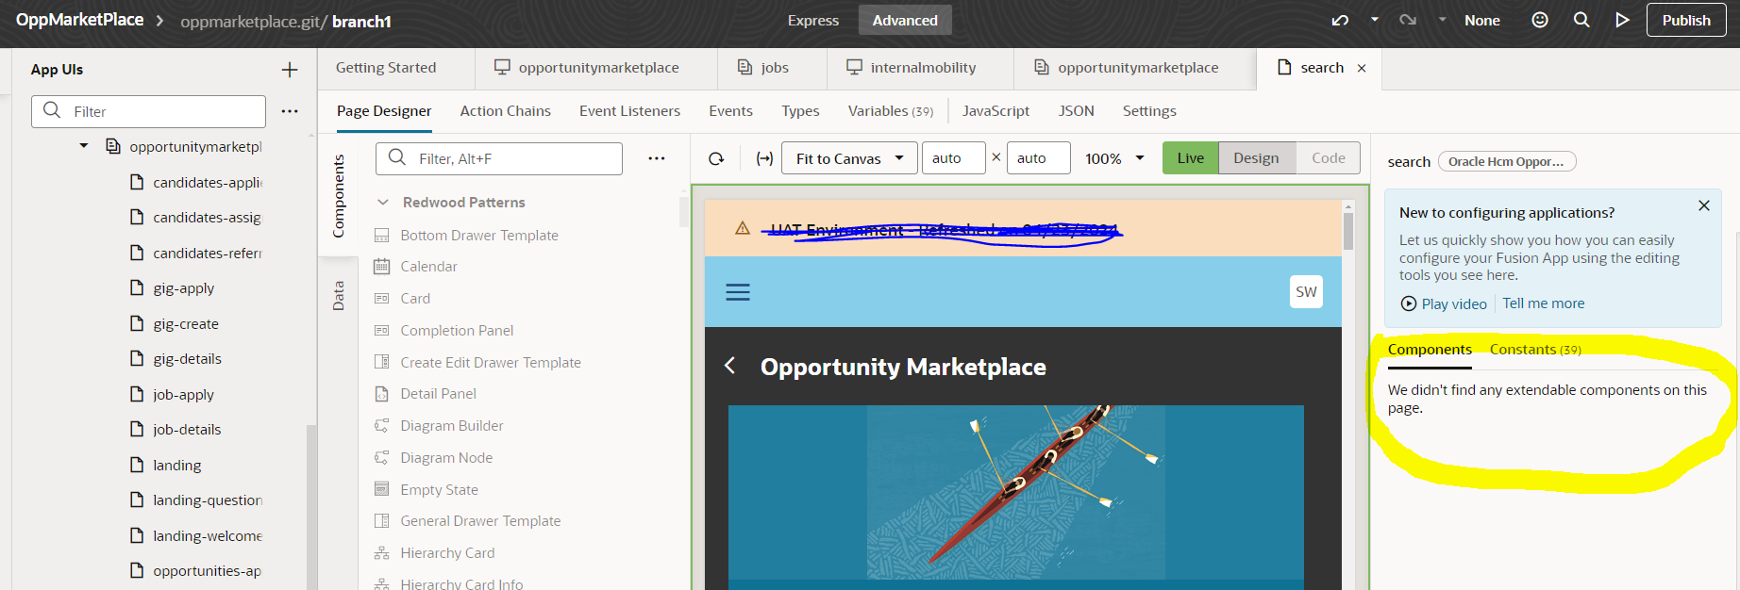Click the None status in header

(x=1481, y=20)
